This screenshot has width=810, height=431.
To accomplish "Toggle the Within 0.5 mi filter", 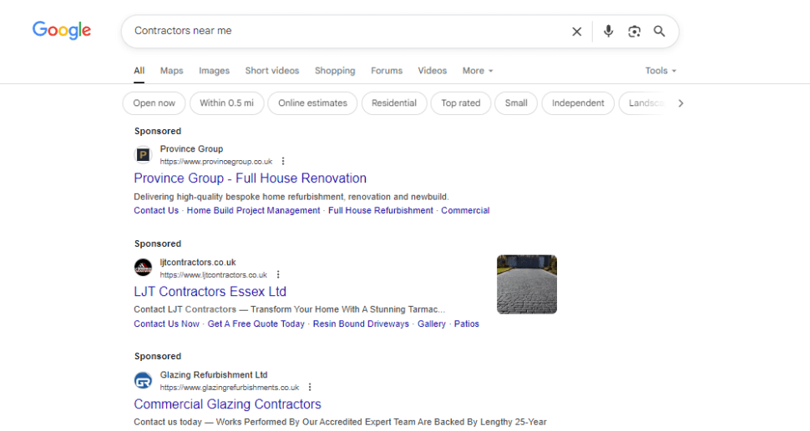I will pyautogui.click(x=227, y=103).
